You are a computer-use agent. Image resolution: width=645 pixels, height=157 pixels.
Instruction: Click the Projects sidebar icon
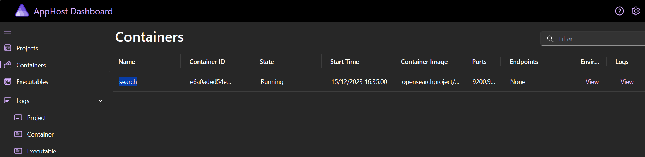click(x=7, y=48)
